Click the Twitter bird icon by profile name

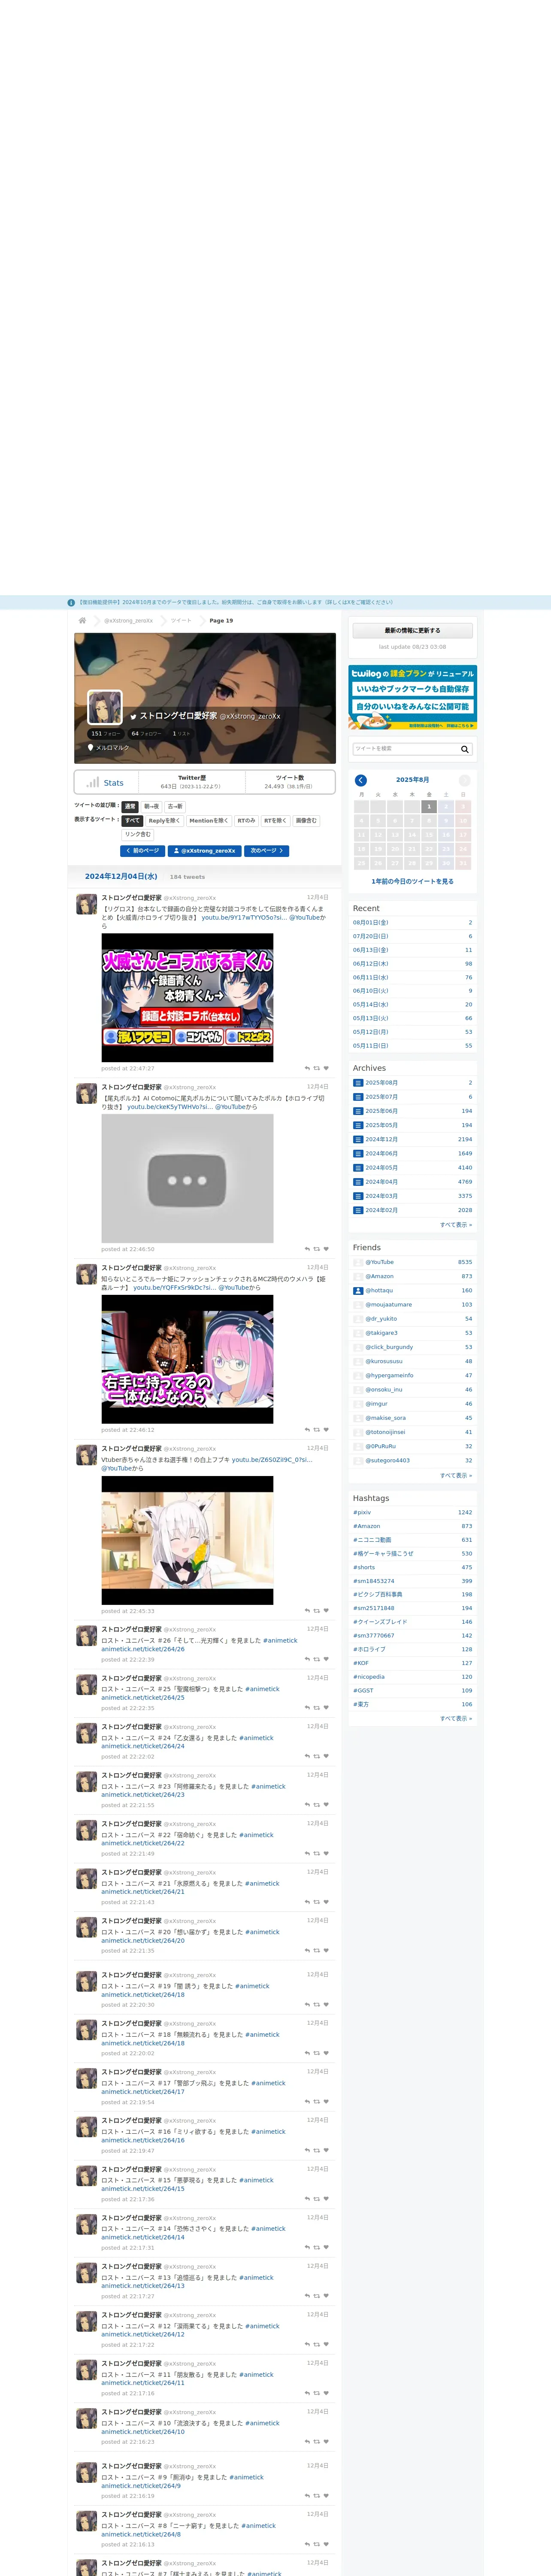133,716
